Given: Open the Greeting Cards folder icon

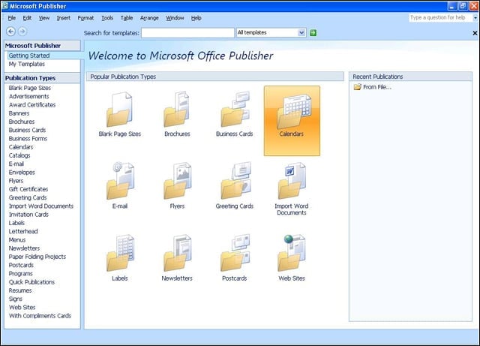Looking at the screenshot, I should click(235, 180).
